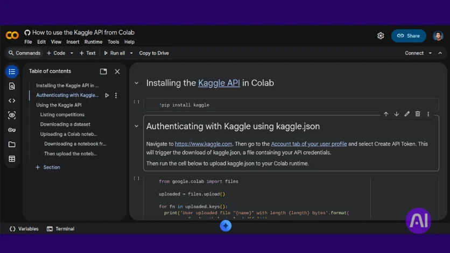This screenshot has height=253, width=450.
Task: Click the Colab logo icon
Action: (x=12, y=36)
